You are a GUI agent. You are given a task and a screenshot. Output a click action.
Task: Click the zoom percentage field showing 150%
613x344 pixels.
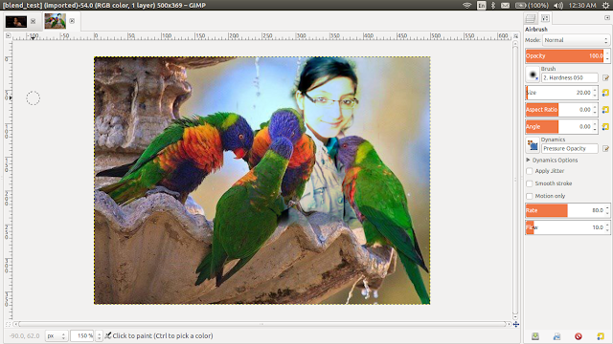click(x=82, y=335)
